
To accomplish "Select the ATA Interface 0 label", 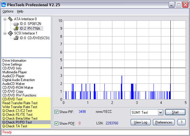I will click(x=25, y=19).
